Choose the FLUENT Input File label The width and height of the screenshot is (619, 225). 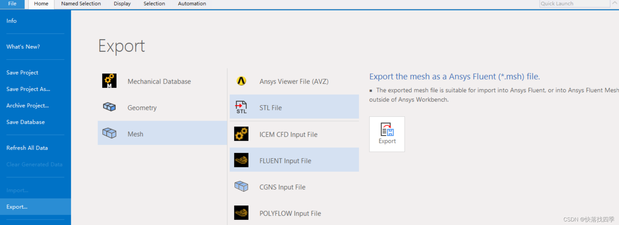[x=285, y=161]
